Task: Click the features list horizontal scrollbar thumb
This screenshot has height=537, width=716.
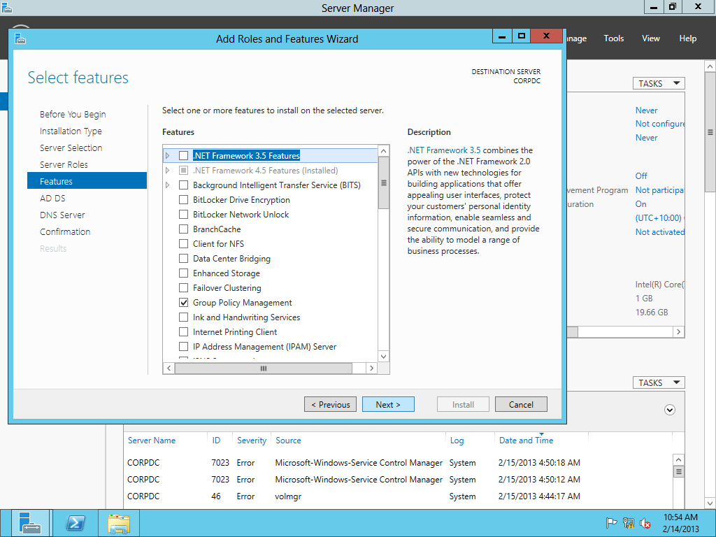Action: pyautogui.click(x=264, y=368)
